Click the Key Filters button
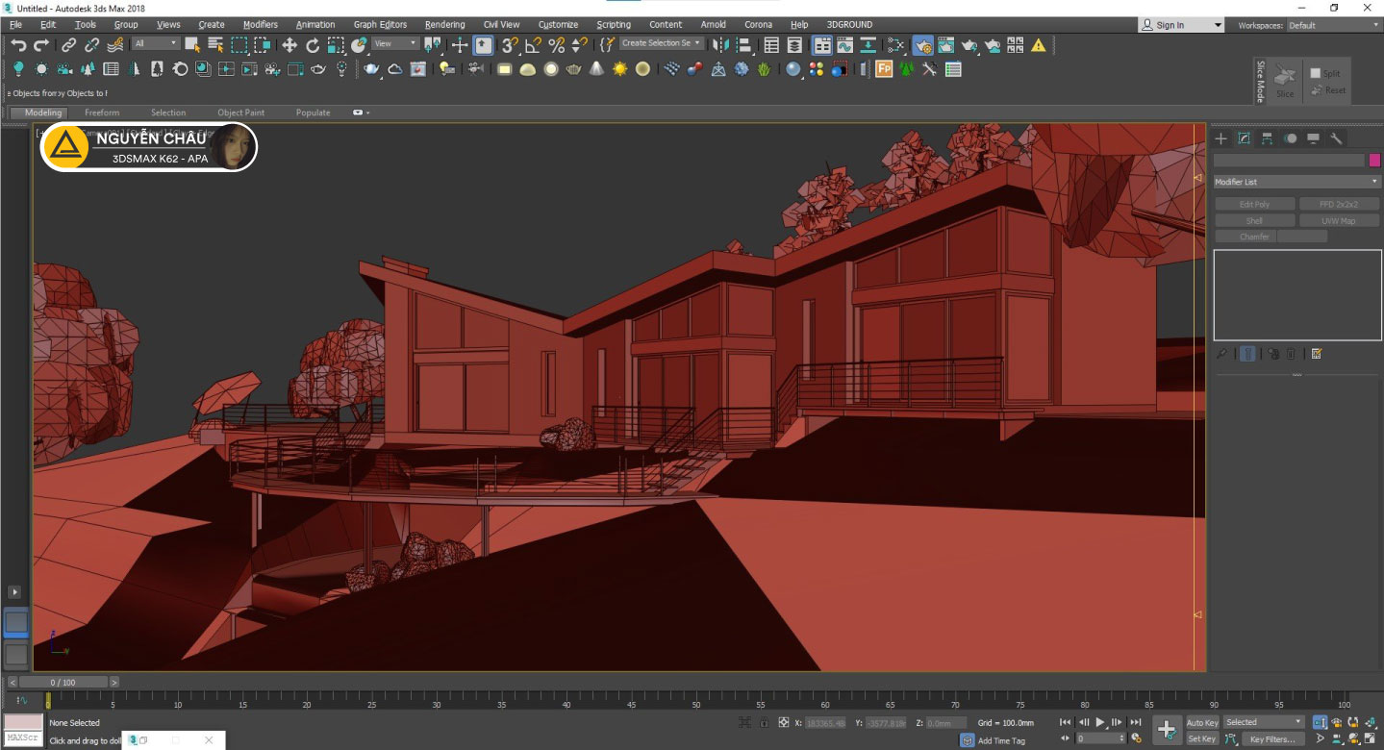Image resolution: width=1384 pixels, height=750 pixels. click(1271, 739)
